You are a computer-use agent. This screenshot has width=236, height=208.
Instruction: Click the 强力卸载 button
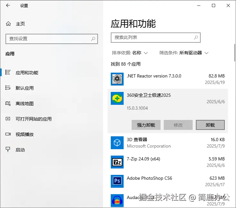click(x=146, y=125)
